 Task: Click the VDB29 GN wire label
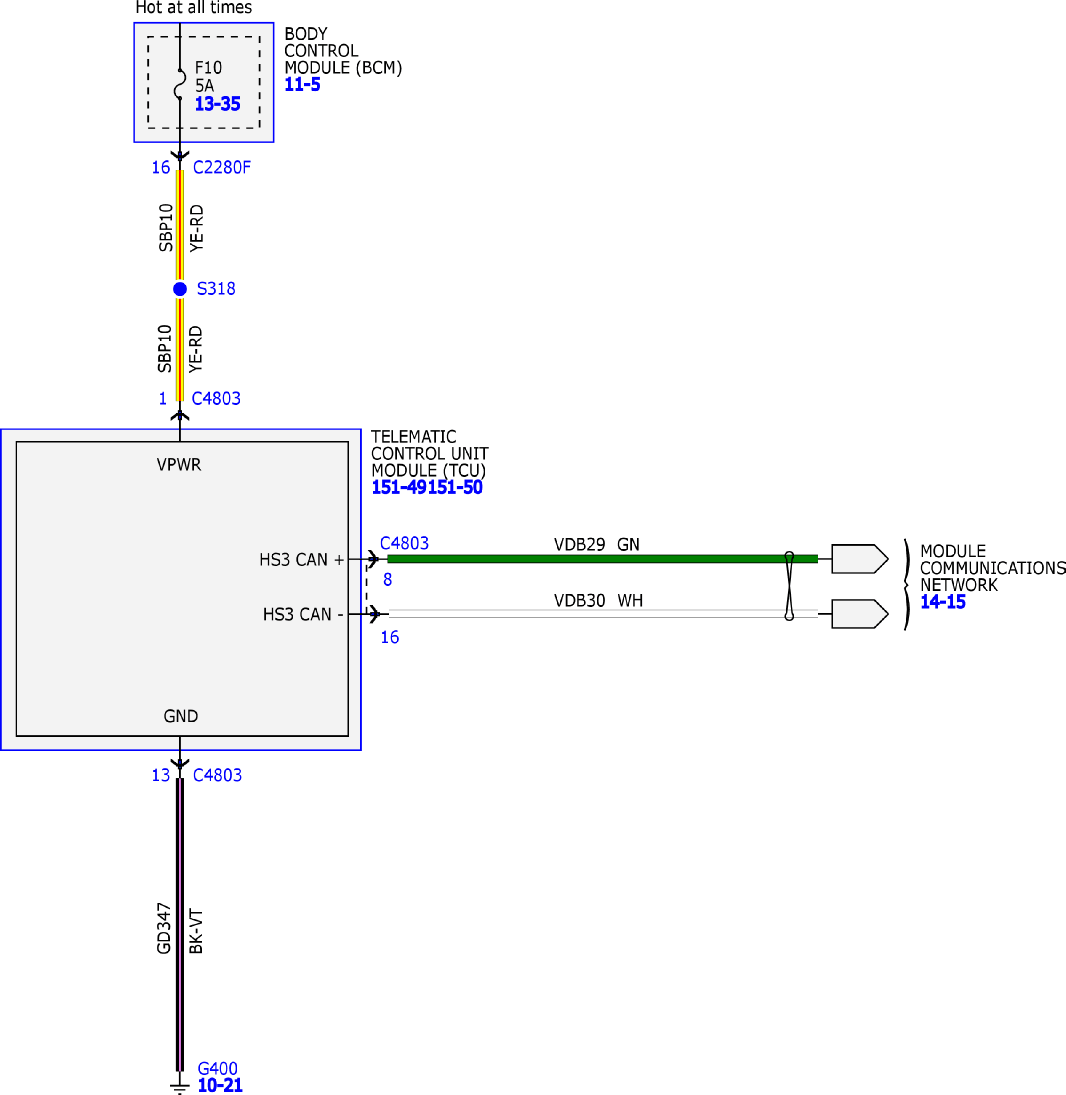[x=596, y=544]
